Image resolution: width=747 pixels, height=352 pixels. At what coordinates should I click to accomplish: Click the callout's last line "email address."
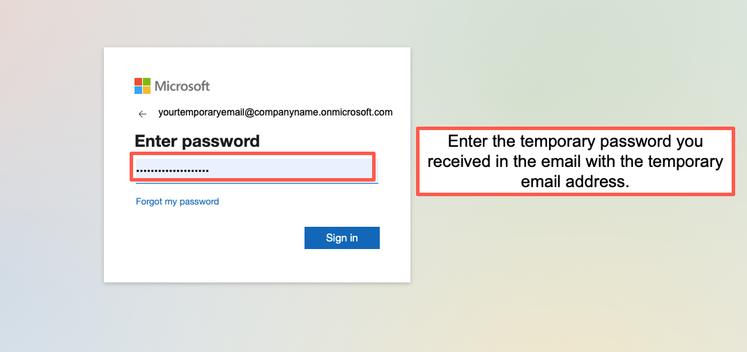pos(575,182)
